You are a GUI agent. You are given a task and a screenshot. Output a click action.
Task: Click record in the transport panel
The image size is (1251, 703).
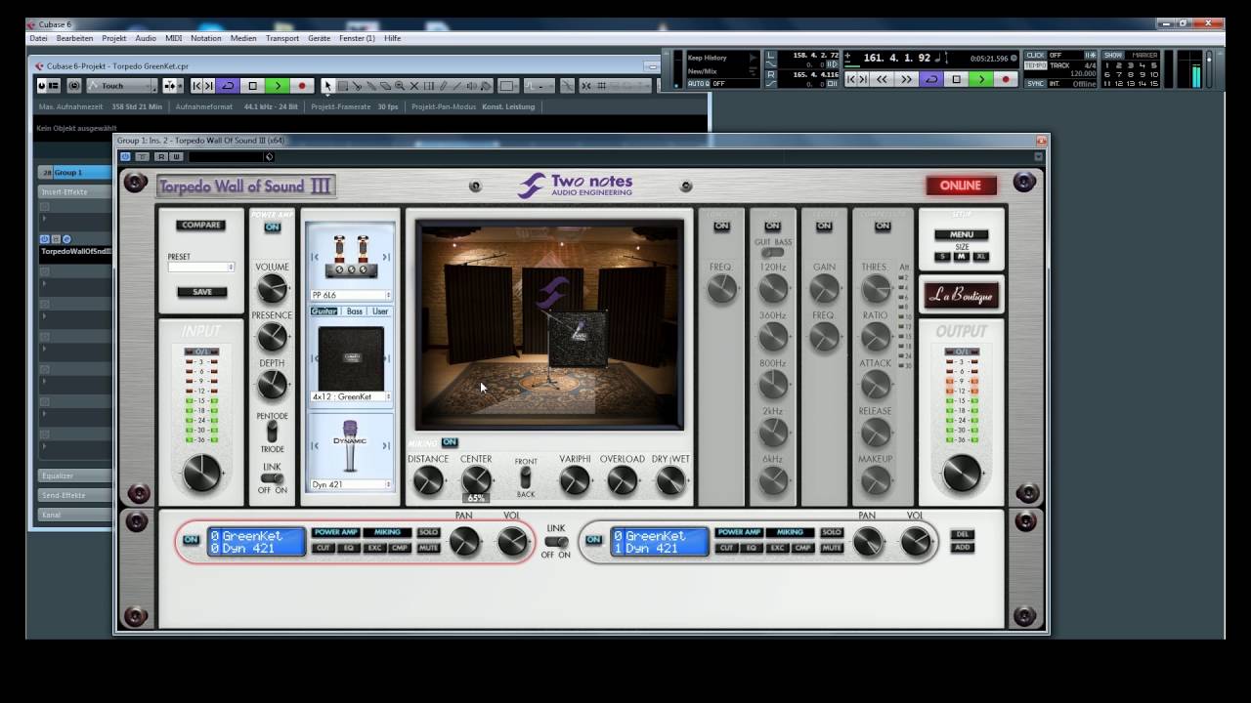pos(1006,79)
